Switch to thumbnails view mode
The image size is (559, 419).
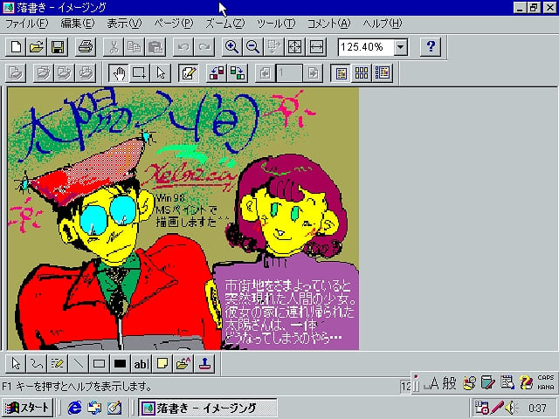362,72
